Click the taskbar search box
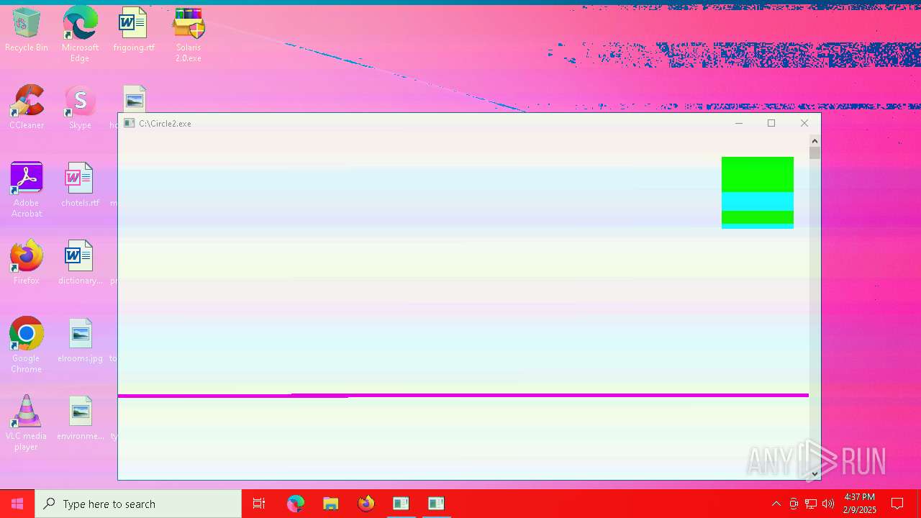Viewport: 921px width, 518px height. [x=138, y=504]
